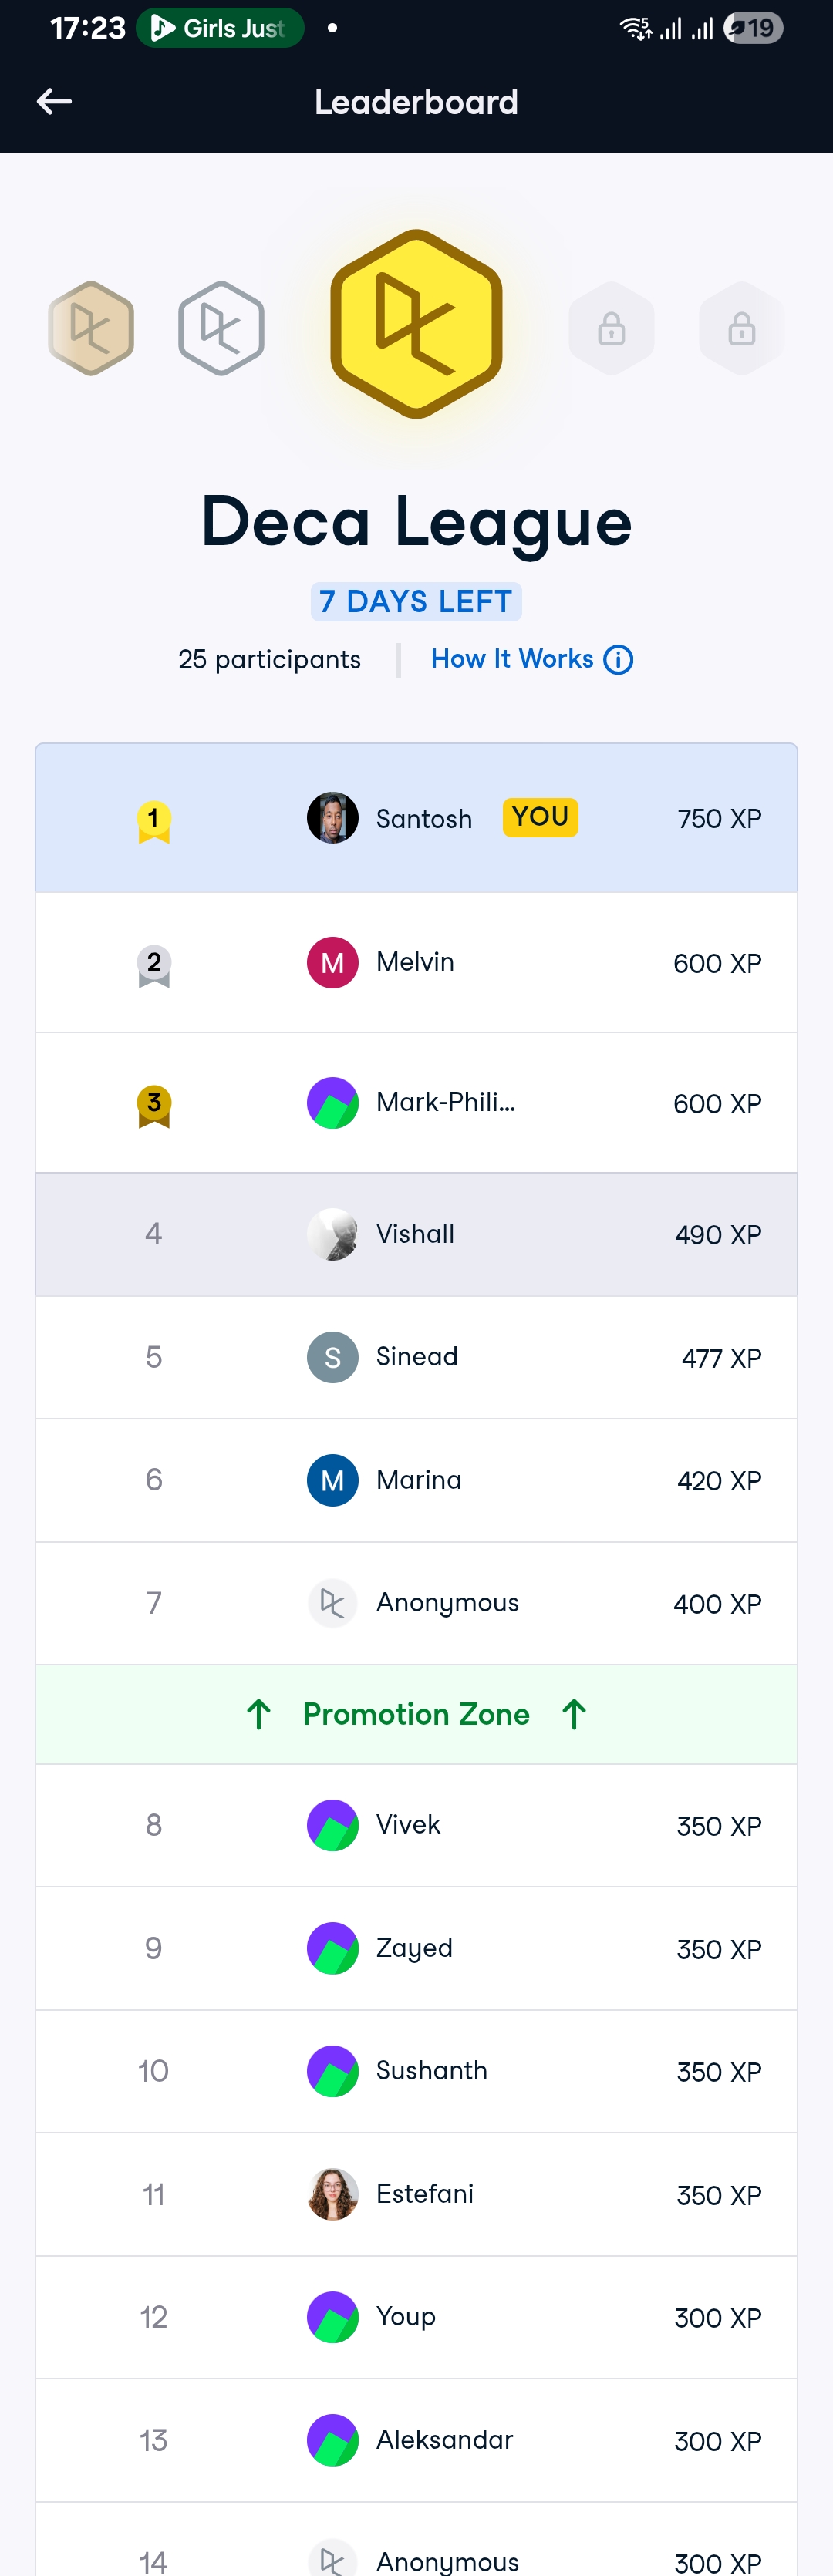Open the How It Works link
Screen dimensions: 833x2576
coord(512,659)
